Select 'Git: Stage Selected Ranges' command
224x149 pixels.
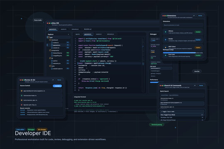click(182, 120)
